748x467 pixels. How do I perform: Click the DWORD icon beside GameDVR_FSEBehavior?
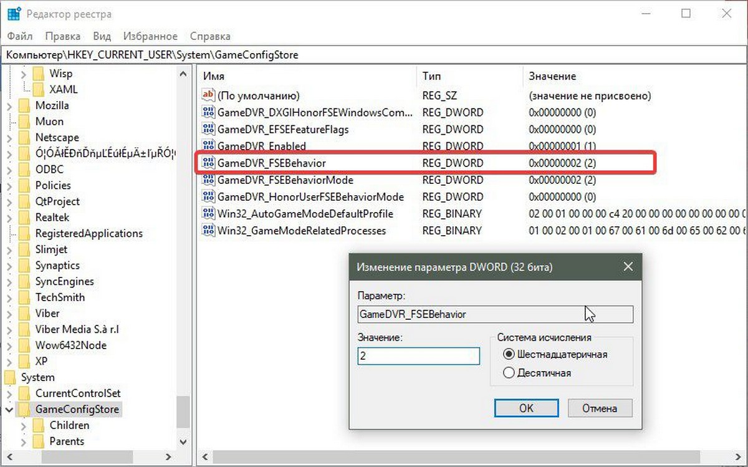208,163
